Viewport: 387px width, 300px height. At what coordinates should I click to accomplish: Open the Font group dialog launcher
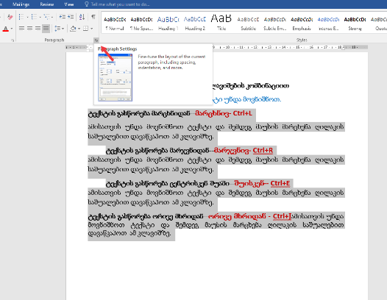tap(13, 40)
